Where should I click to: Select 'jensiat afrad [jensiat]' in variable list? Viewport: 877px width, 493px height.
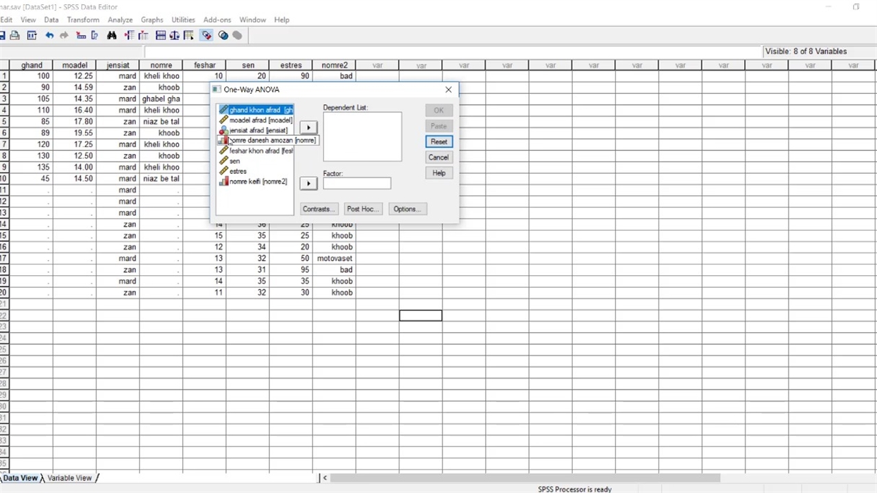click(x=258, y=130)
